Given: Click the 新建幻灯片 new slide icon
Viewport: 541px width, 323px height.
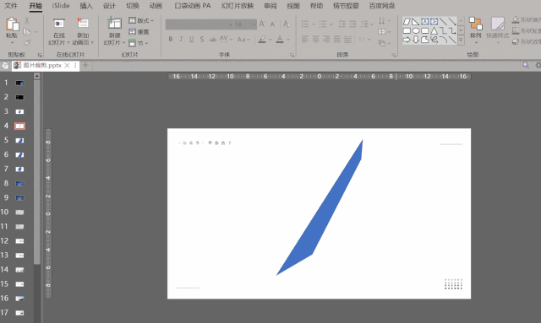Looking at the screenshot, I should pyautogui.click(x=114, y=24).
